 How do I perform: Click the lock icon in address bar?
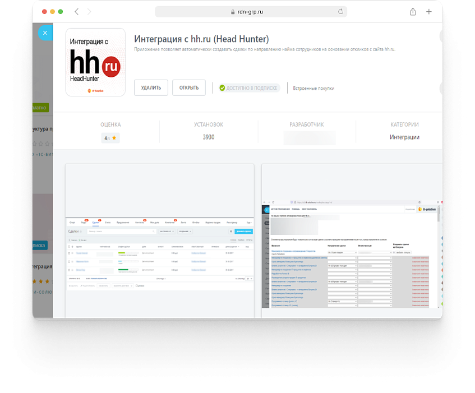tap(233, 12)
